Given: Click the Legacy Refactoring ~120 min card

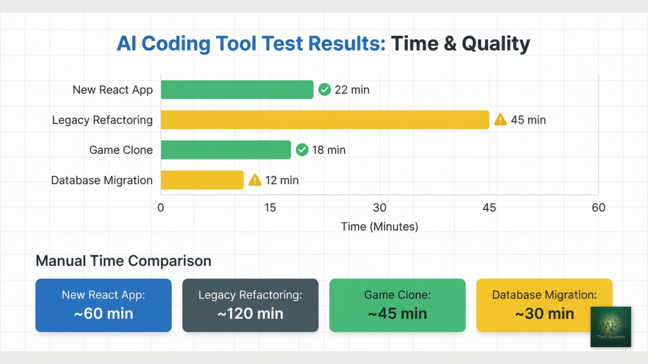Looking at the screenshot, I should pos(250,305).
